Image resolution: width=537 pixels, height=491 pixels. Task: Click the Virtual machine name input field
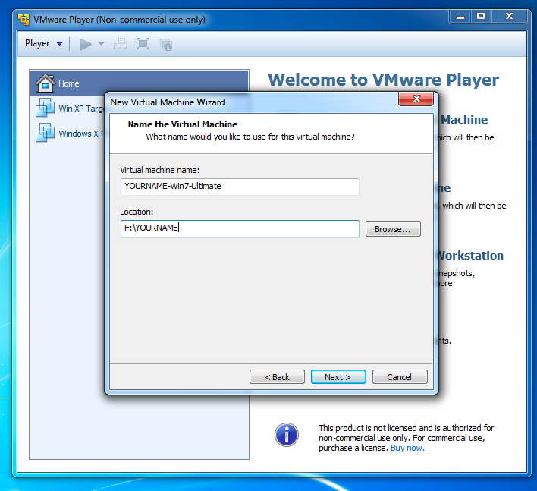(240, 187)
